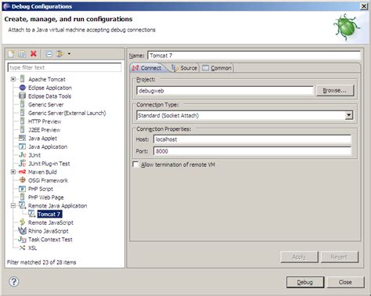Select the JUnit Plug-in Test label
The image size is (371, 296).
click(x=49, y=164)
